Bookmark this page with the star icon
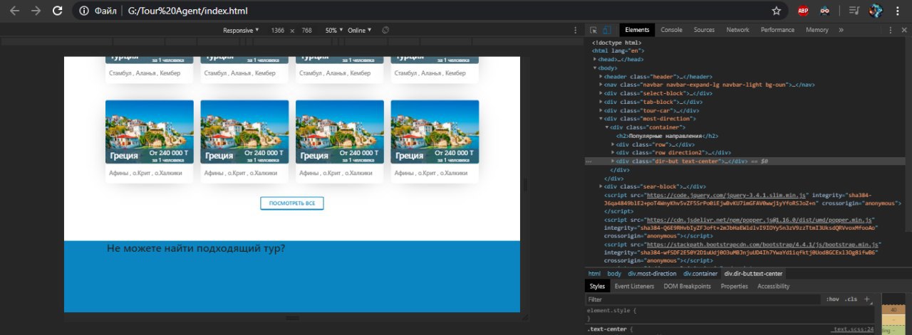This screenshot has width=912, height=335. click(x=777, y=11)
